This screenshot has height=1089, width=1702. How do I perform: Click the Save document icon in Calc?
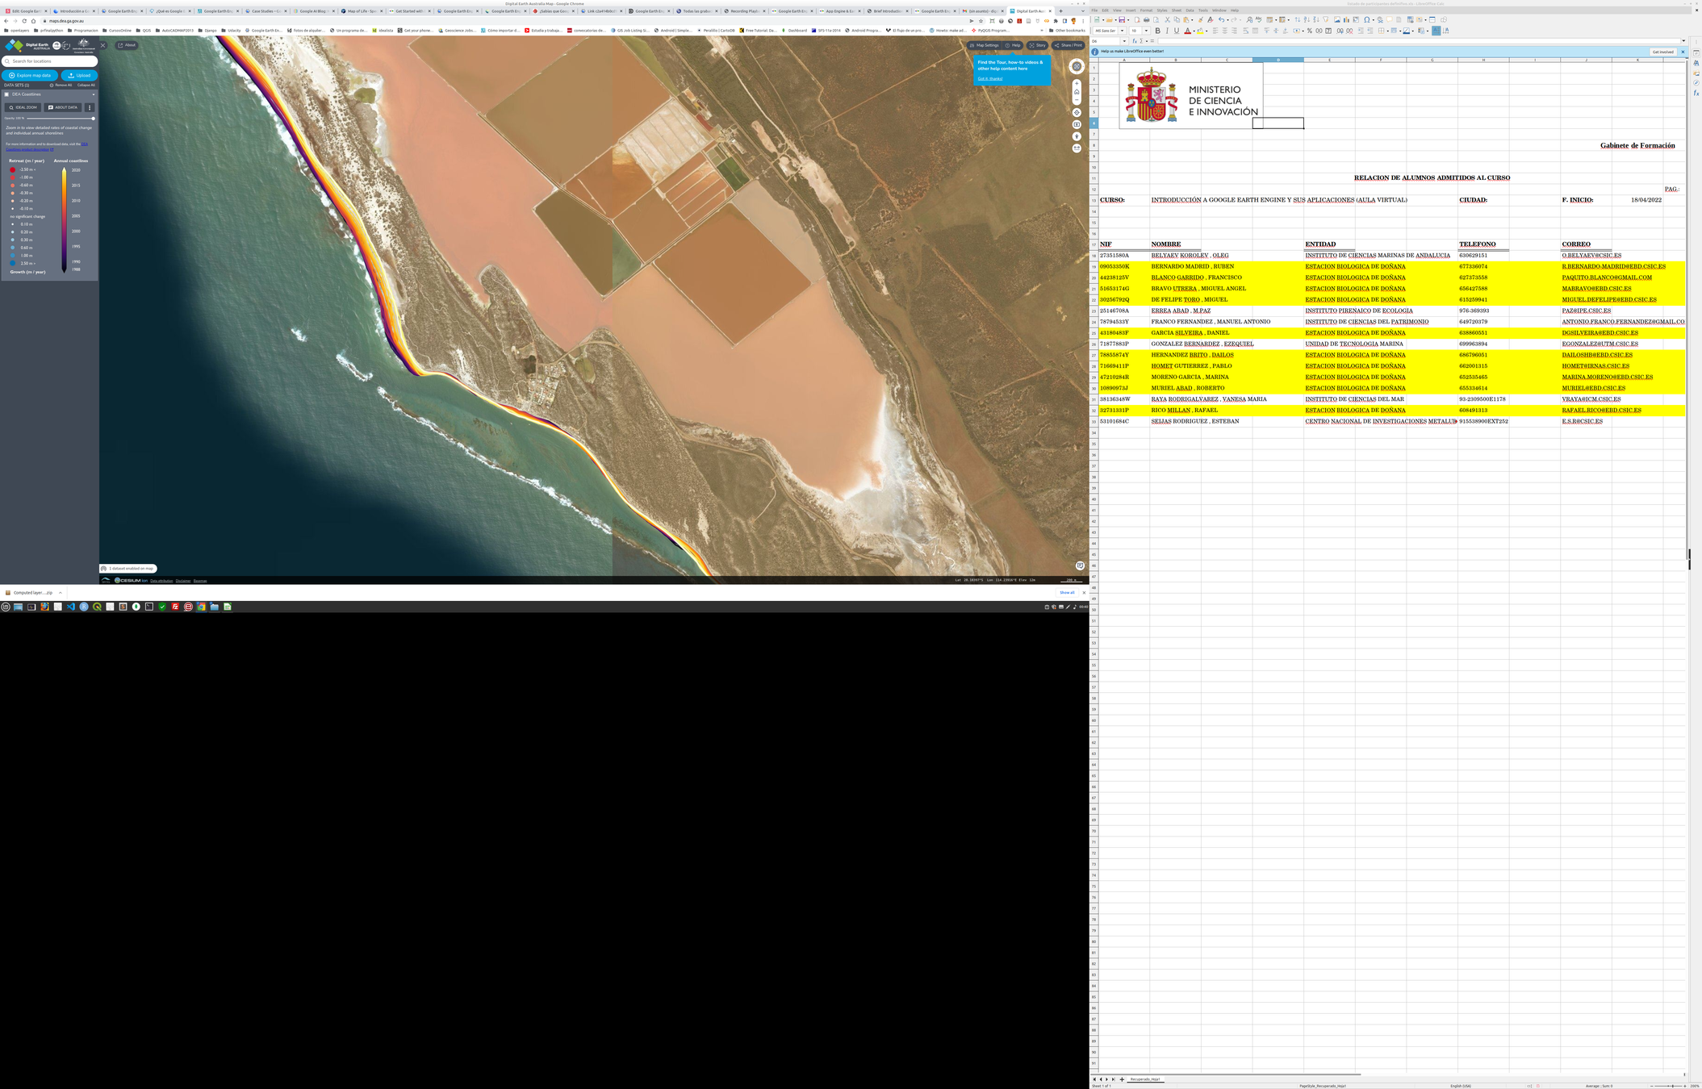click(1122, 19)
